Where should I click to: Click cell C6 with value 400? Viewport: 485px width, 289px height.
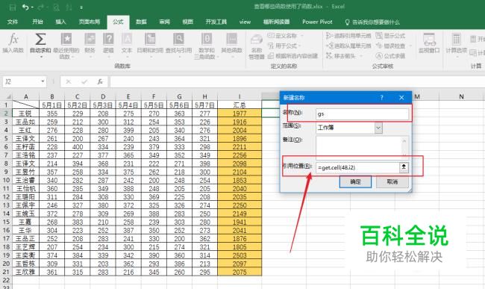tap(78, 146)
